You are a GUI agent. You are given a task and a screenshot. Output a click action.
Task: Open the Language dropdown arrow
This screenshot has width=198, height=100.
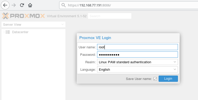coord(175,69)
